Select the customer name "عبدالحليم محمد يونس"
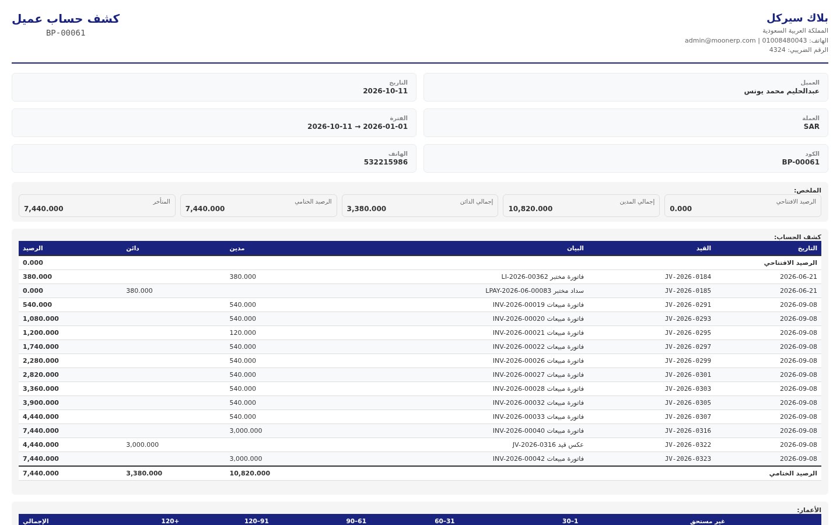The height and width of the screenshot is (525, 840). coord(782,91)
